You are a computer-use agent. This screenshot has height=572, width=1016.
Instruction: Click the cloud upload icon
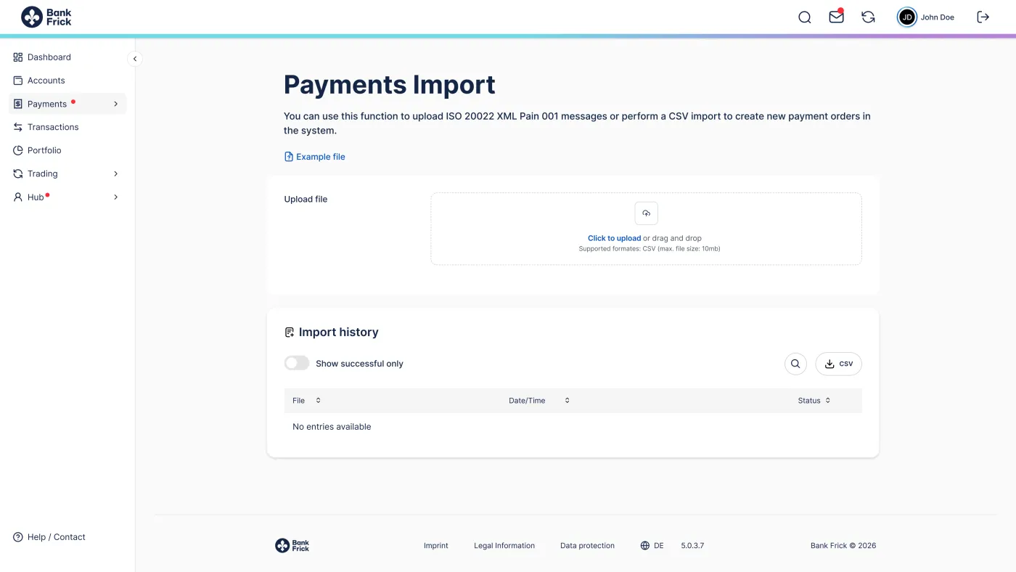pyautogui.click(x=646, y=213)
